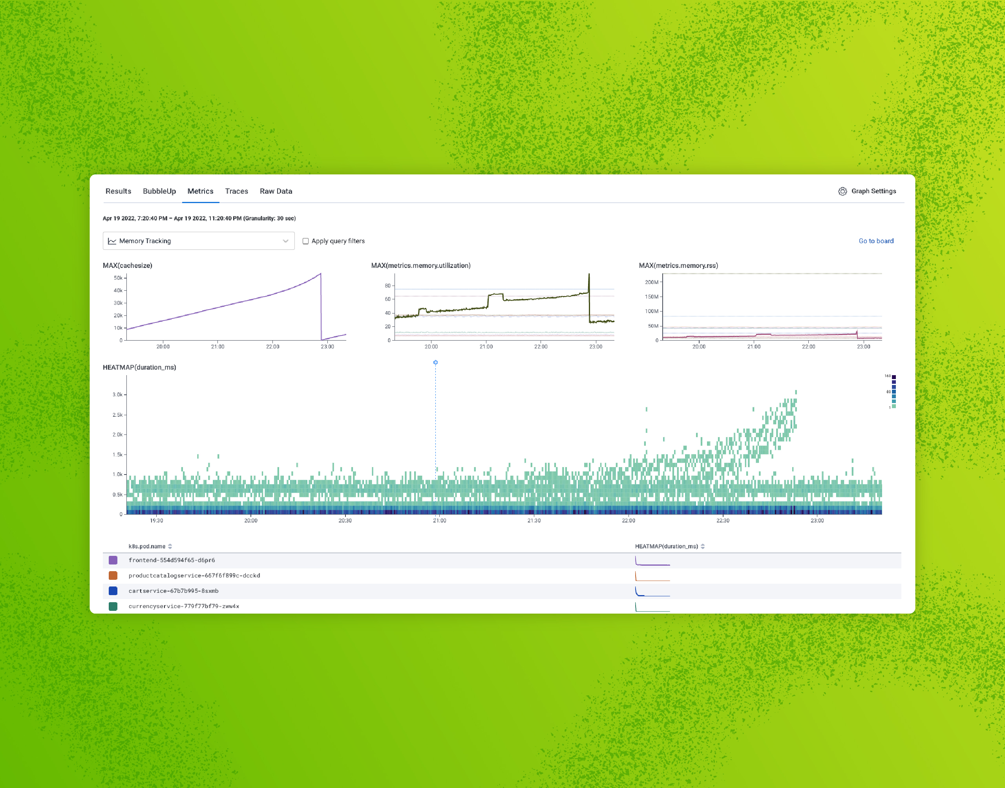Click the purple swatch for frontend pod
The height and width of the screenshot is (788, 1005).
[x=113, y=560]
